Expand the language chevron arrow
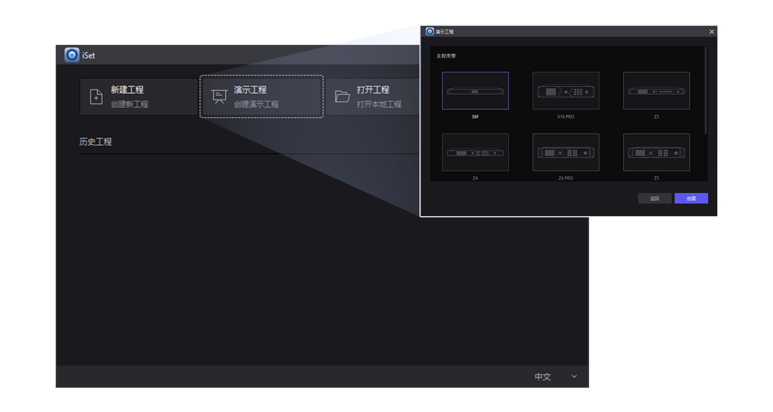 574,377
